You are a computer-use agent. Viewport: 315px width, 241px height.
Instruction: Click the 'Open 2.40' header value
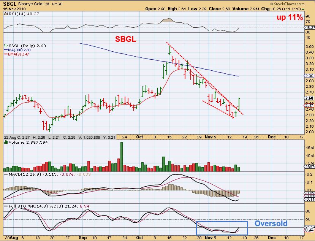pos(155,9)
